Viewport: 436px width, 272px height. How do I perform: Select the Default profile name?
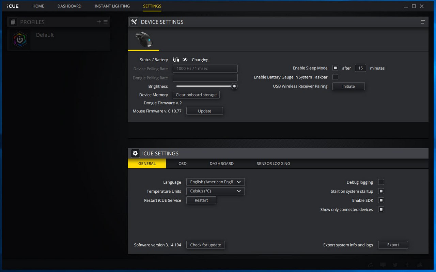coord(45,35)
